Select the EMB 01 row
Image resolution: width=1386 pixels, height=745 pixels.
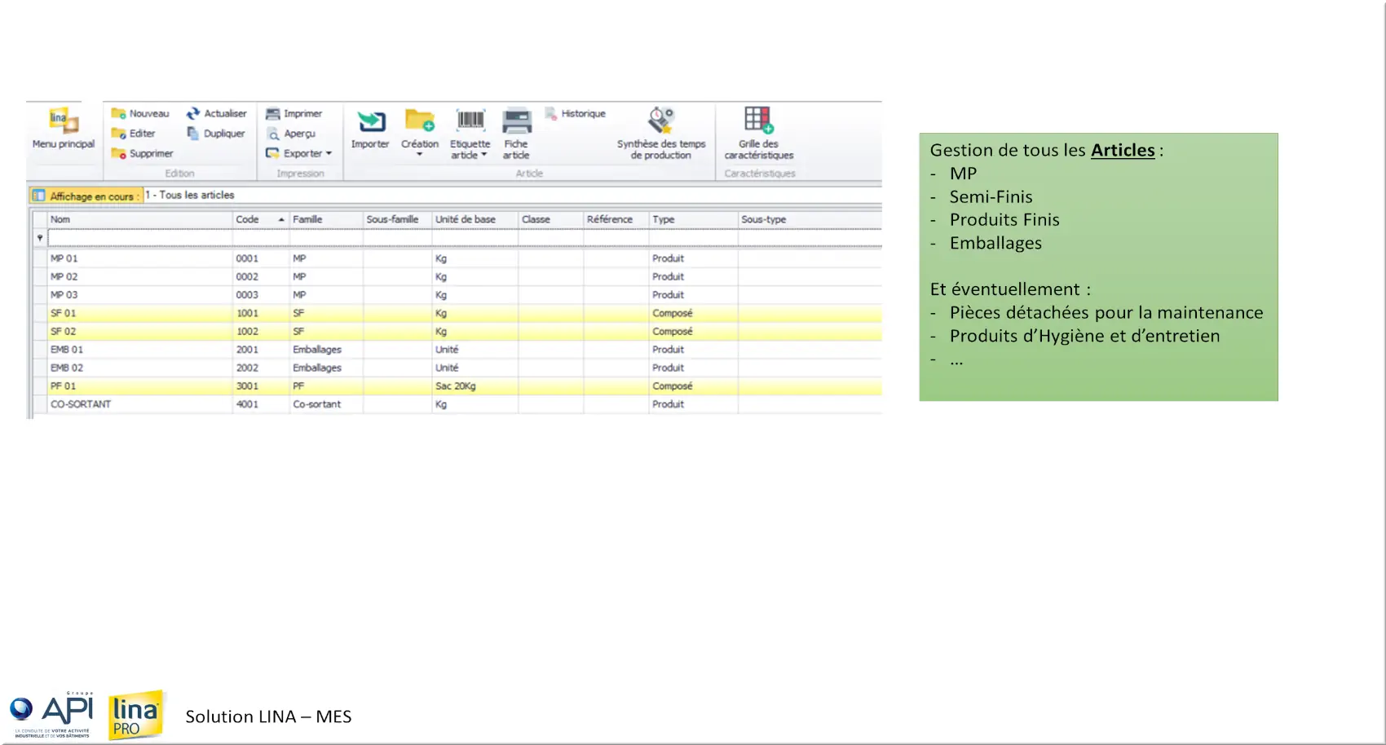[x=457, y=350]
